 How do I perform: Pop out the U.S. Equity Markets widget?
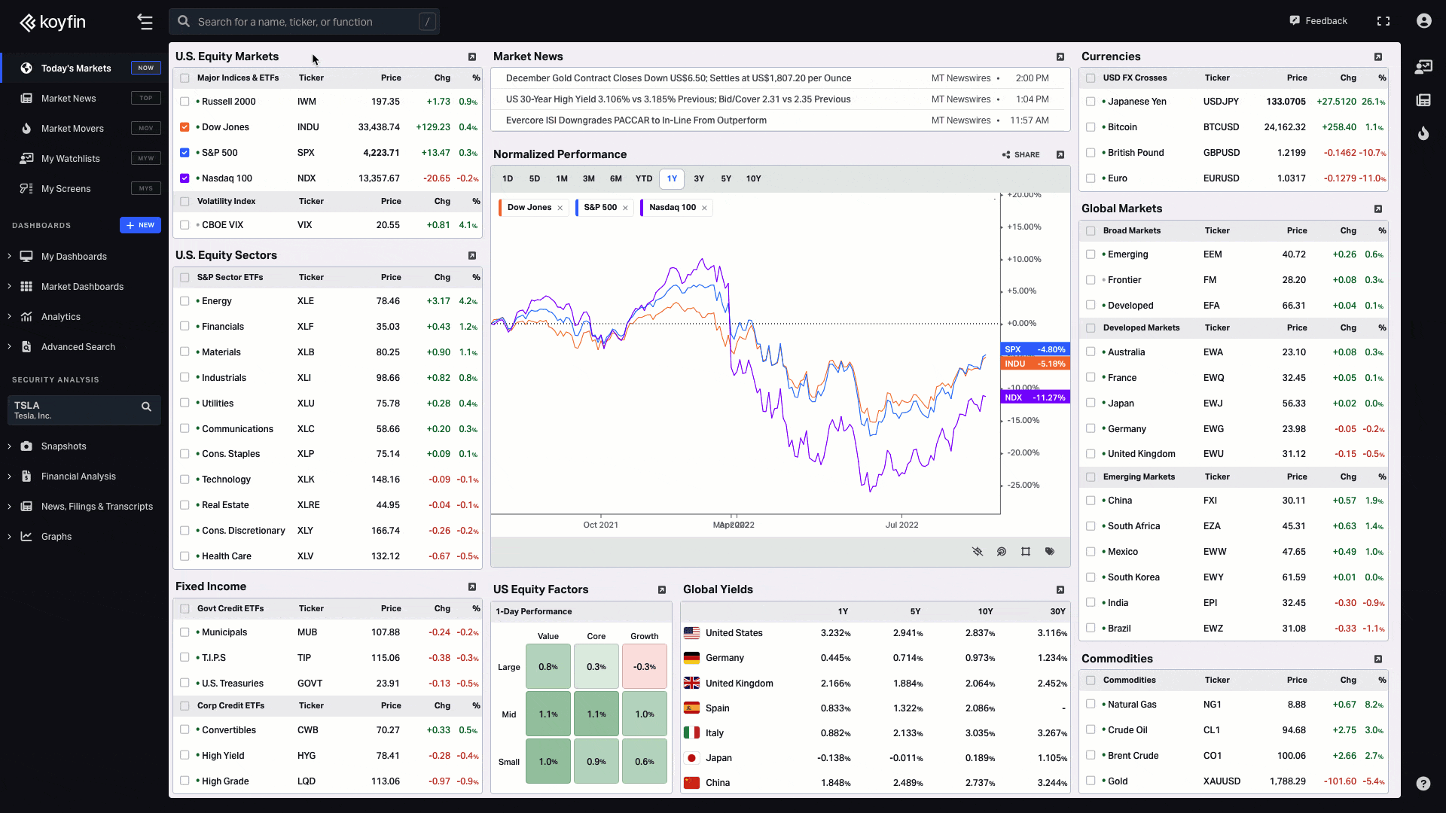coord(472,57)
